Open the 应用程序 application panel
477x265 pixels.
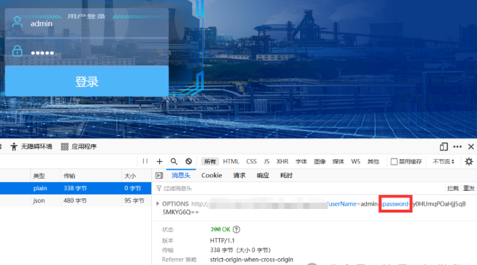(79, 147)
